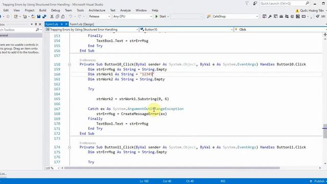Click ArgumentOutOfRangeException in the Catch line
This screenshot has height=184, width=327.
tap(155, 109)
